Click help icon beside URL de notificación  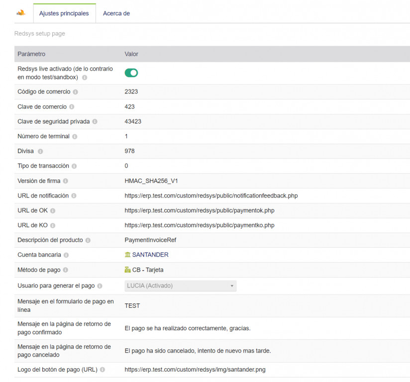[x=73, y=196]
